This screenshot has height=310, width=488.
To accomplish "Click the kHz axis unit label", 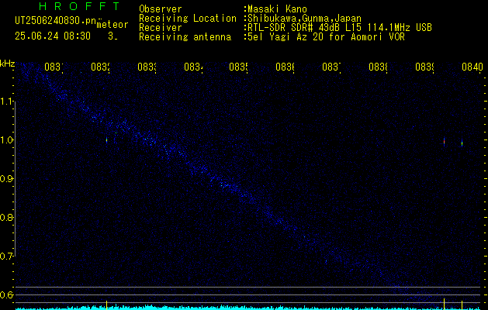I will [x=8, y=64].
